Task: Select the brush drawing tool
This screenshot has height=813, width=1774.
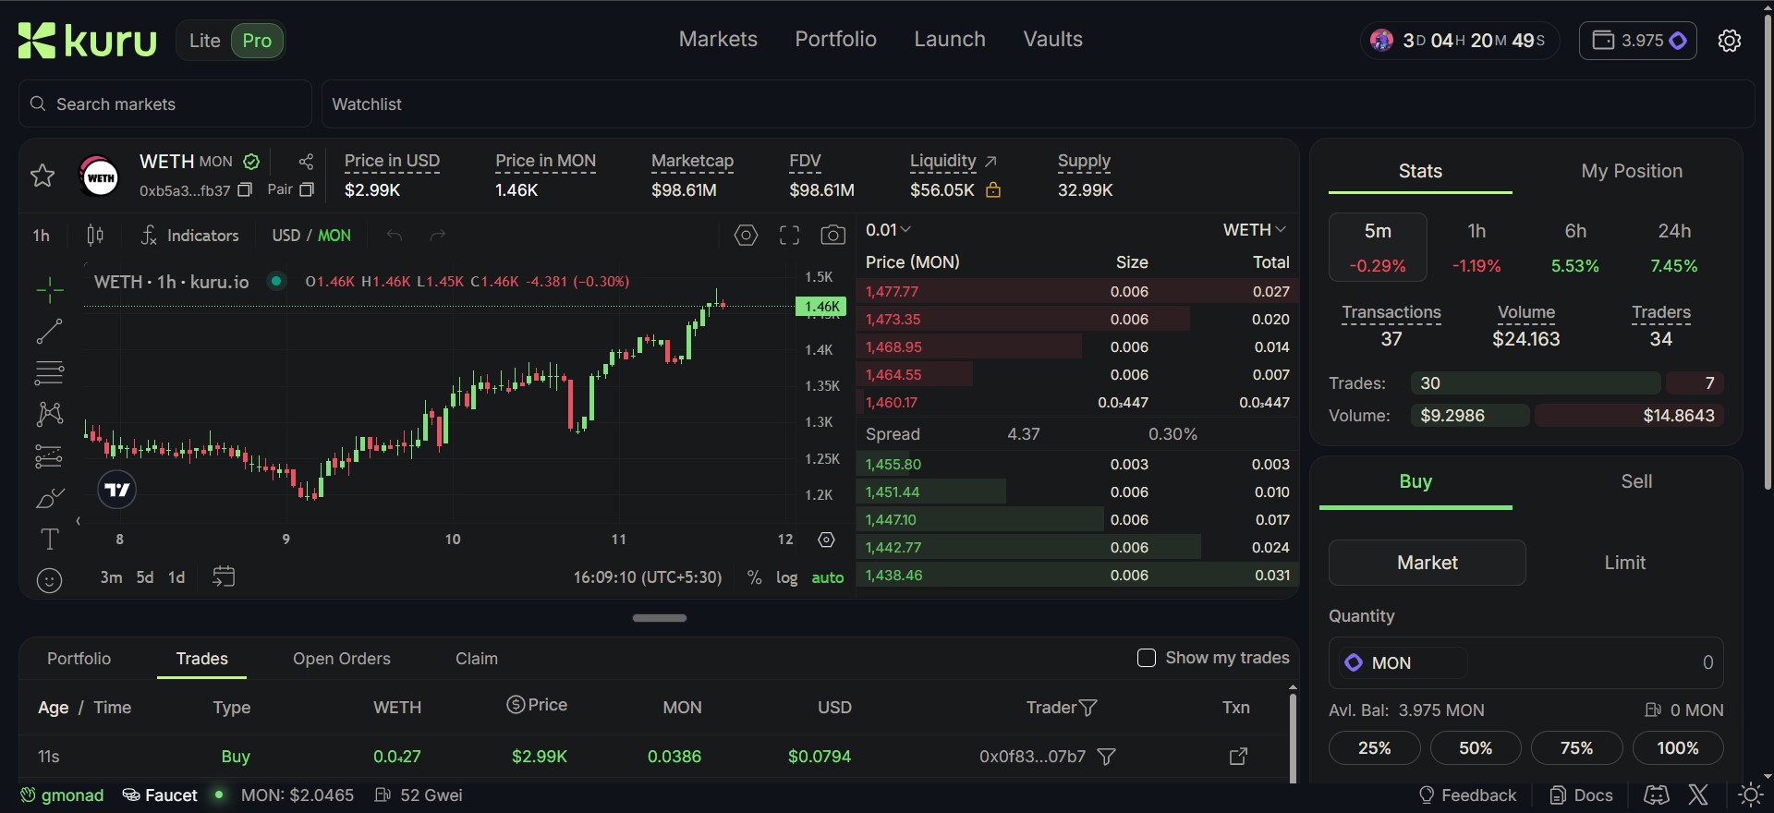Action: [49, 498]
